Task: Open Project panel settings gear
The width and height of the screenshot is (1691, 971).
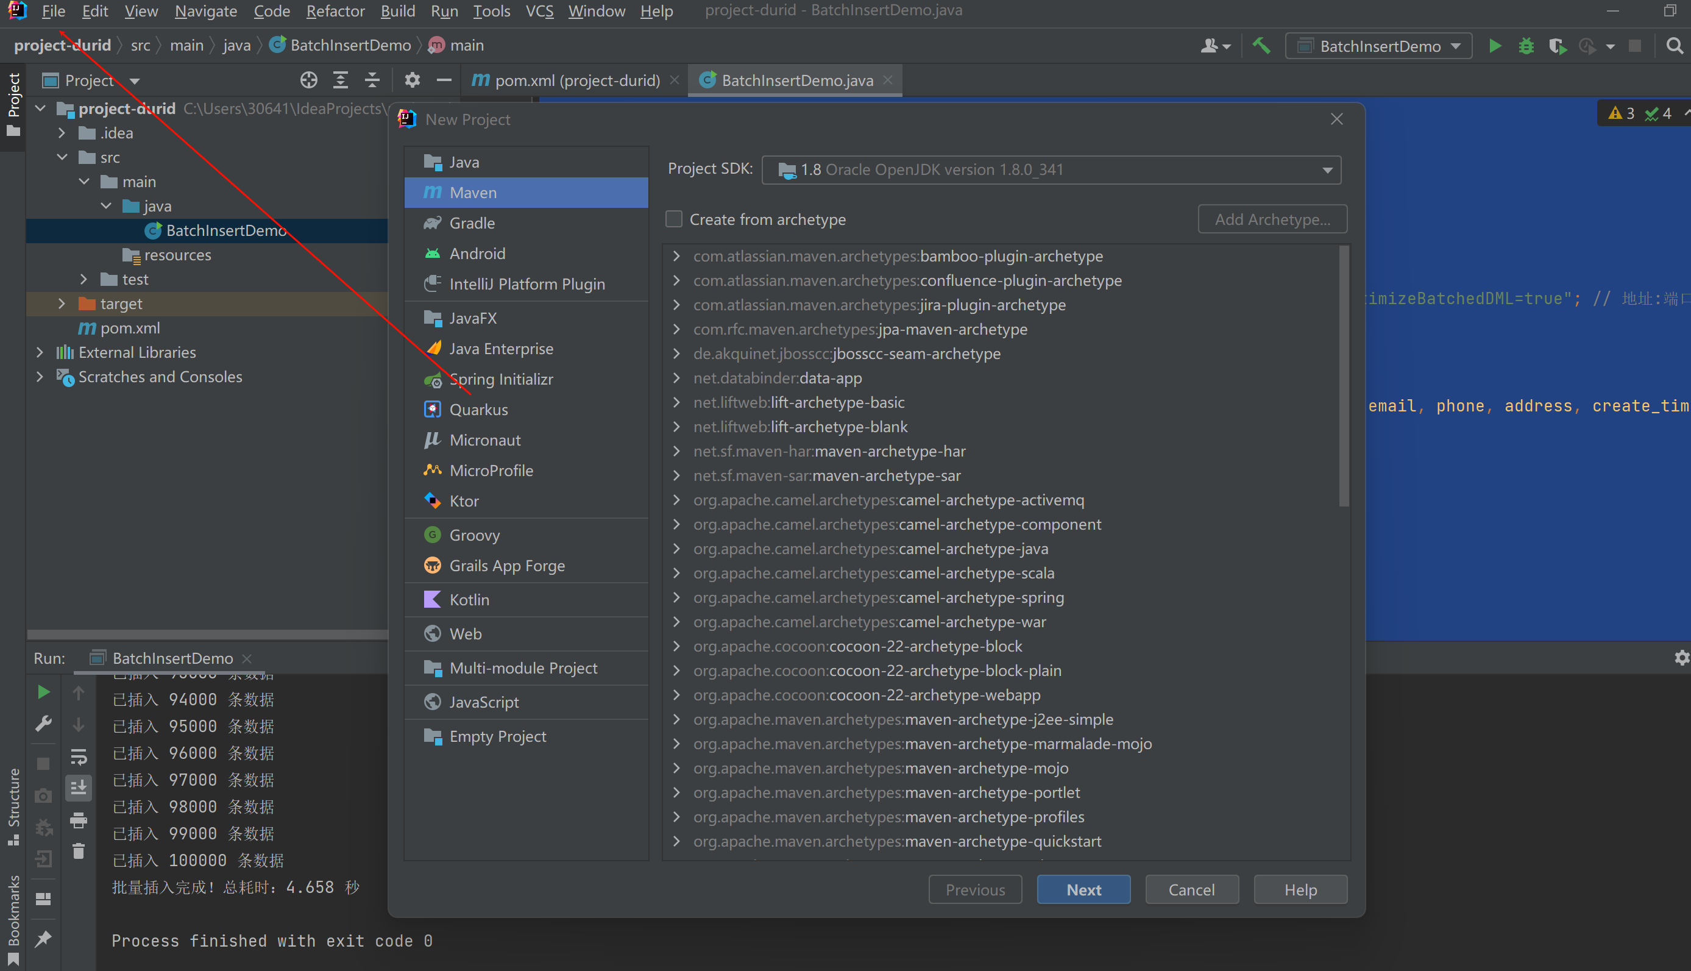Action: click(x=412, y=80)
